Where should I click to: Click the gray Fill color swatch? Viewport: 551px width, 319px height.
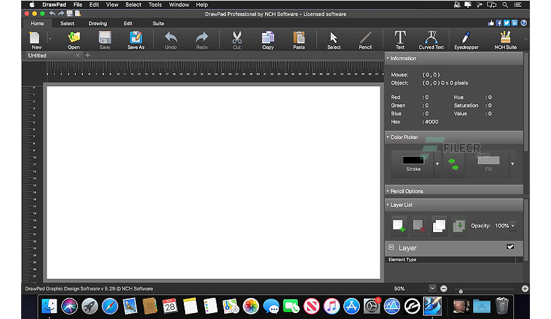click(488, 160)
